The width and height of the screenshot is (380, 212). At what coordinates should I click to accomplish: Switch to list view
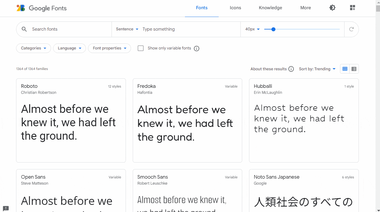[354, 69]
